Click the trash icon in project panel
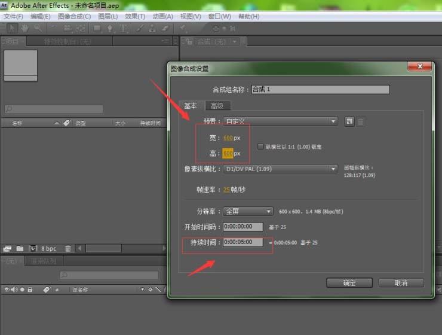 click(x=68, y=248)
